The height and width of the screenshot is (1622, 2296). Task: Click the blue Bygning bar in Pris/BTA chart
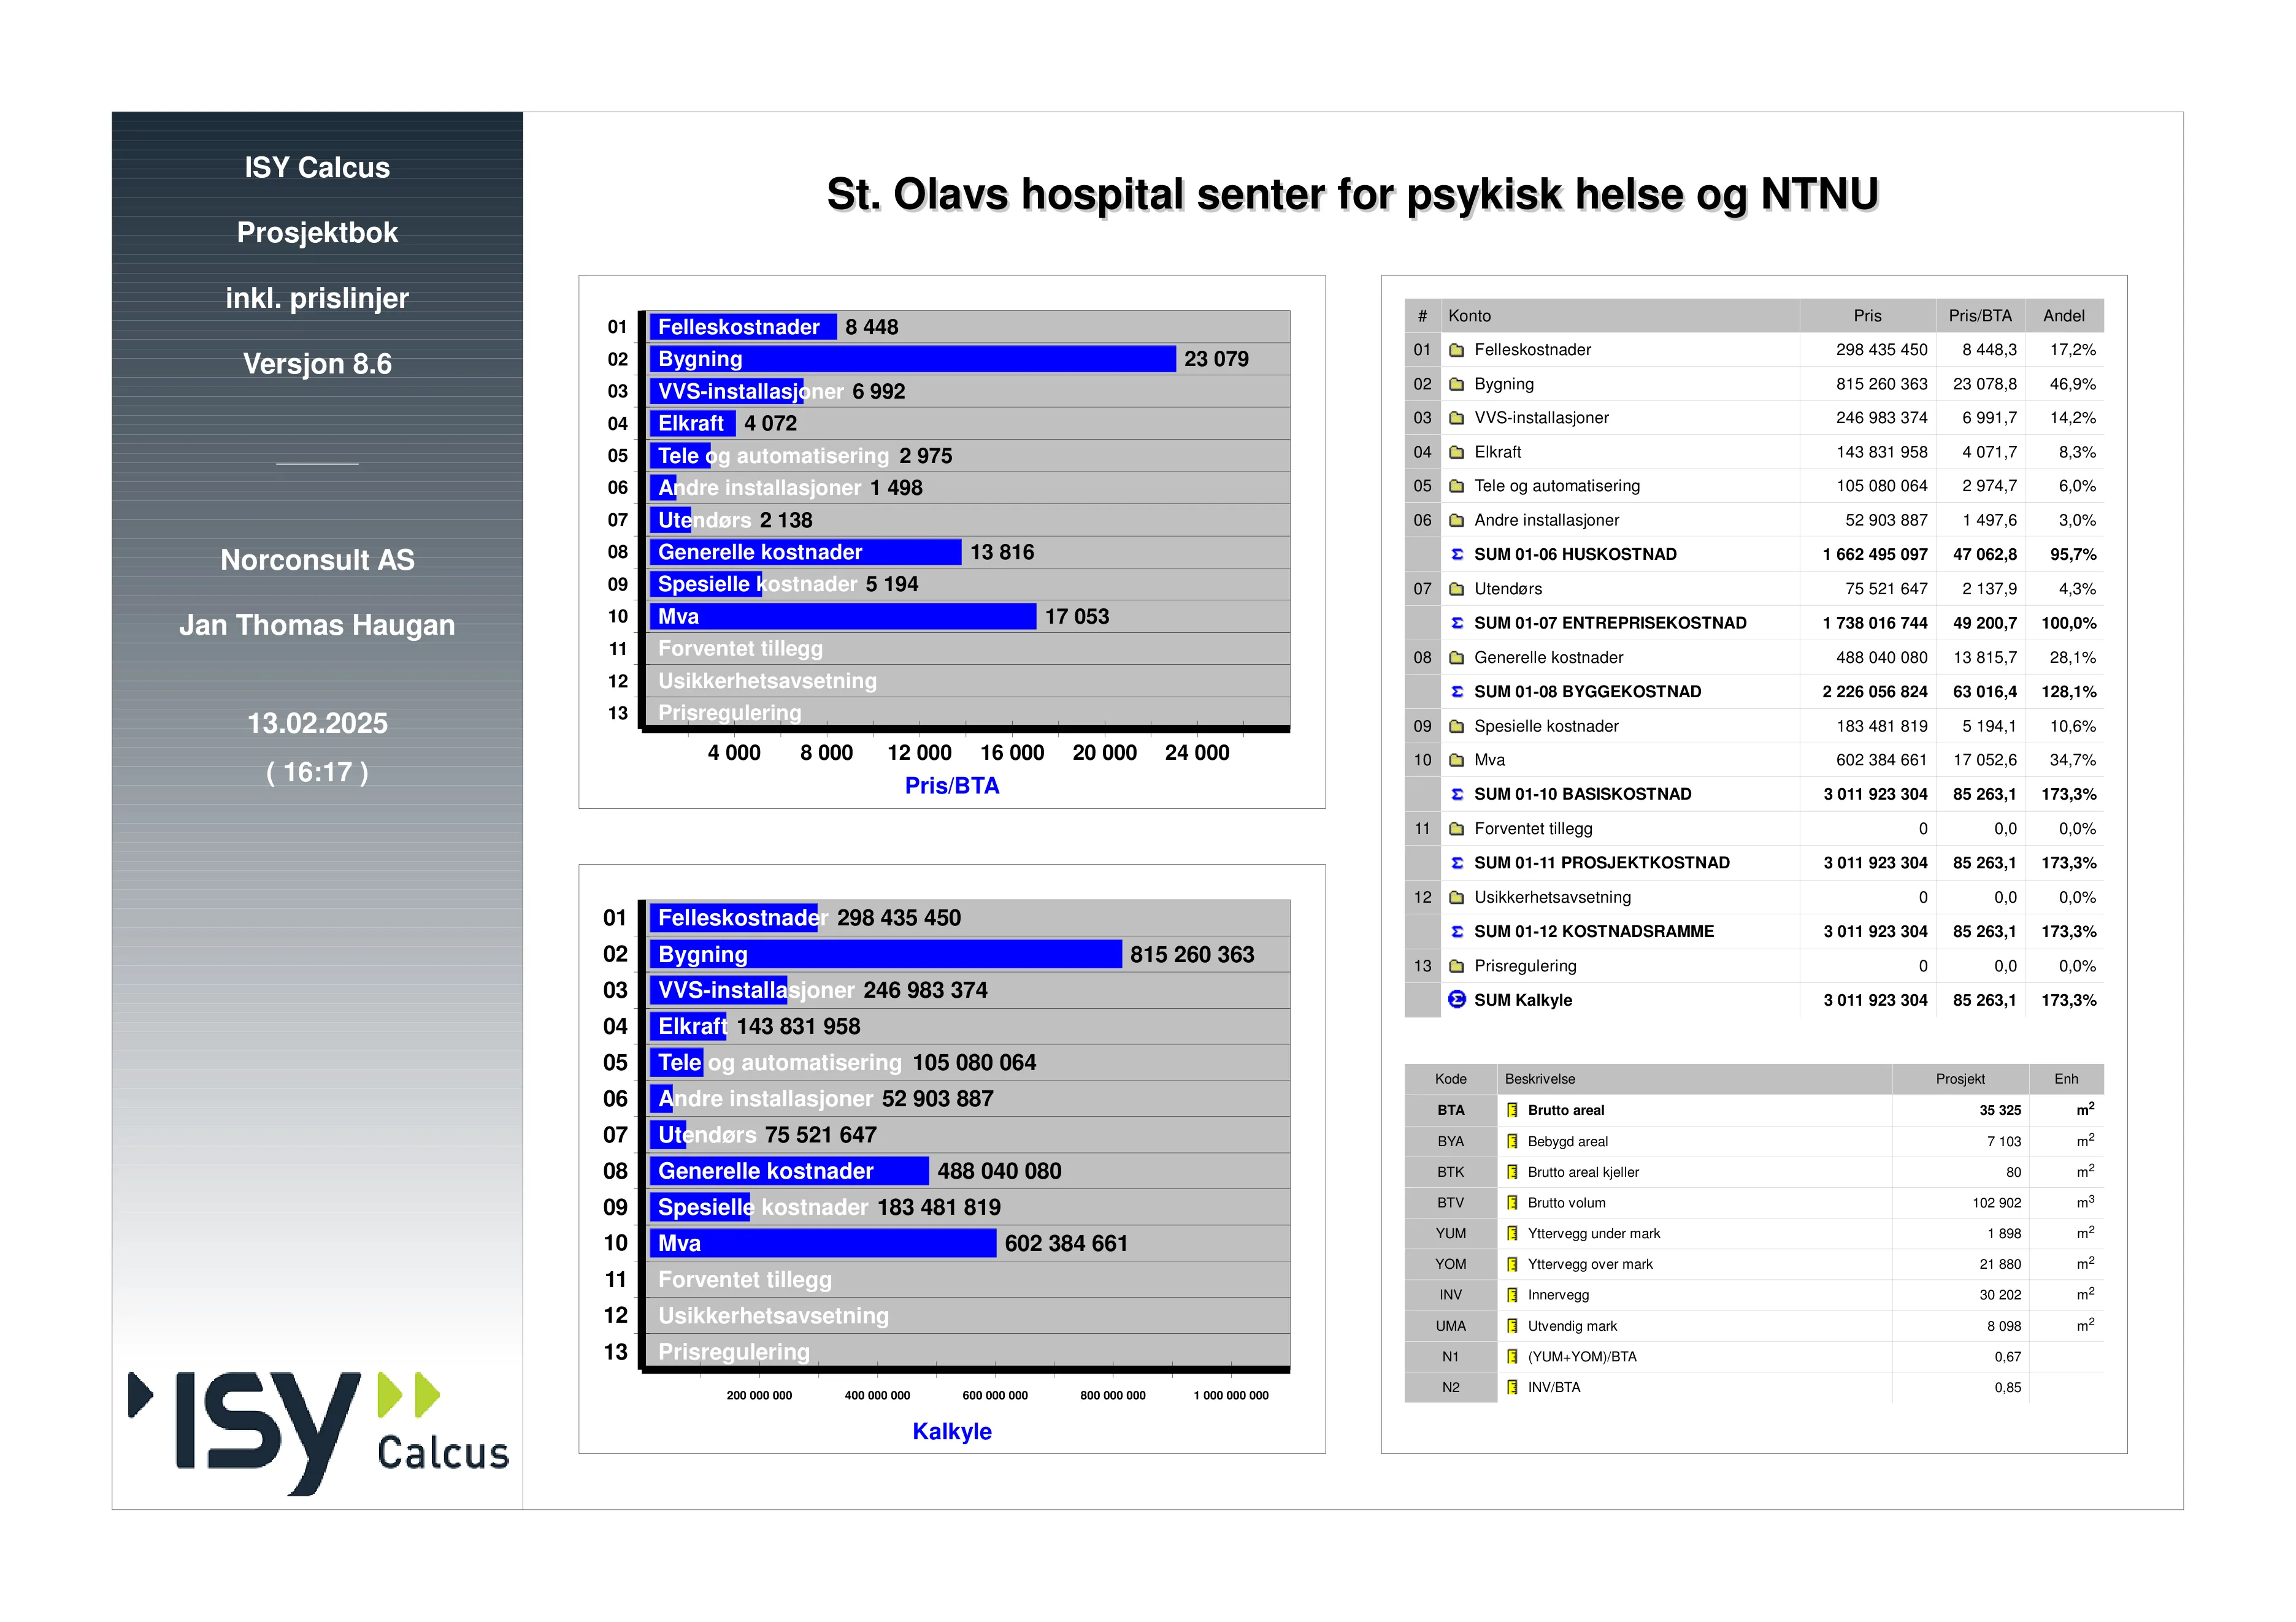(x=913, y=359)
